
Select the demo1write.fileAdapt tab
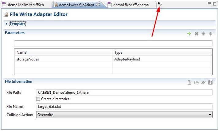[x=76, y=5]
